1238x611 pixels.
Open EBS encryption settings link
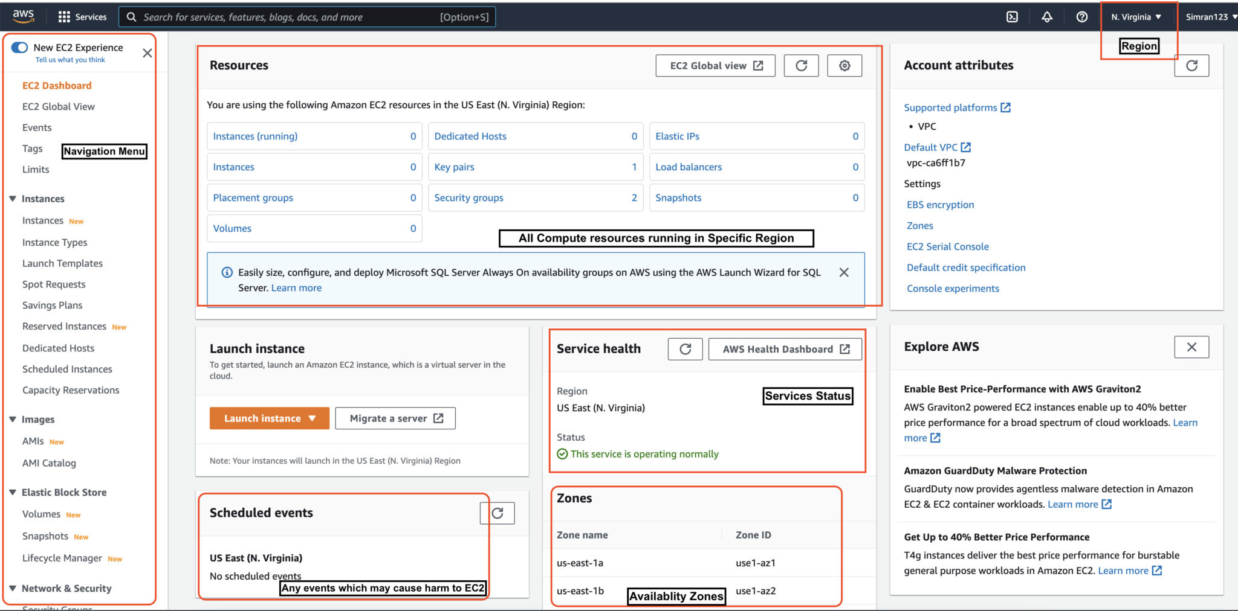[940, 205]
